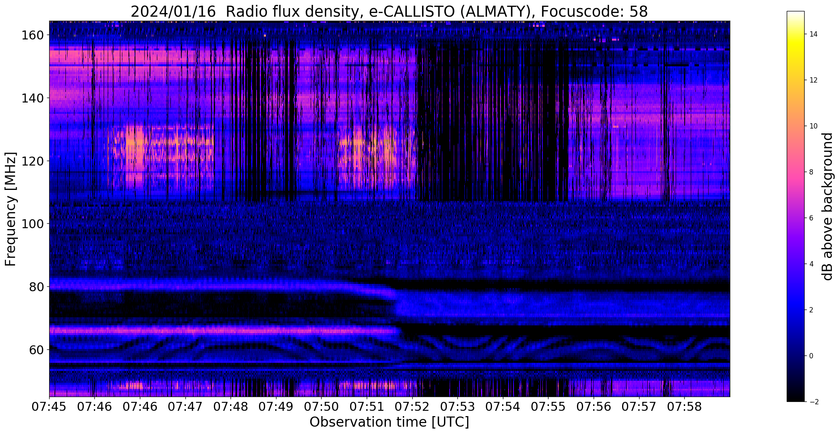Click the 07:52 time tick label
Image resolution: width=840 pixels, height=434 pixels.
(x=412, y=406)
